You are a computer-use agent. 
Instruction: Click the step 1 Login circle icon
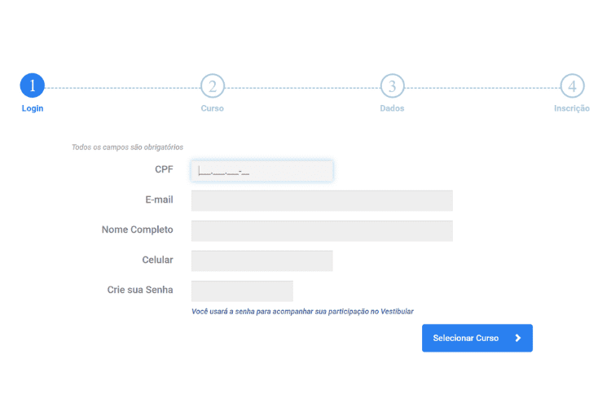33,85
